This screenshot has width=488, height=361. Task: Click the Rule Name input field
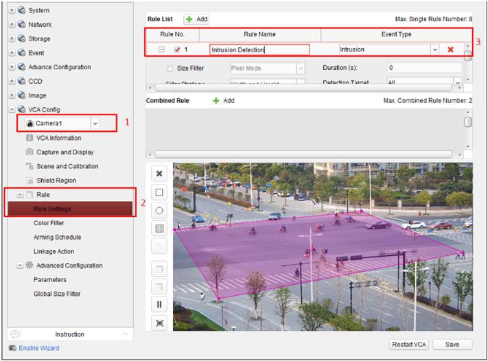click(x=259, y=50)
